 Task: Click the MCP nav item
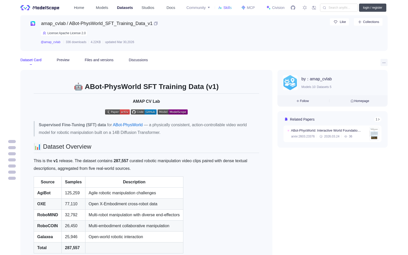(248, 8)
